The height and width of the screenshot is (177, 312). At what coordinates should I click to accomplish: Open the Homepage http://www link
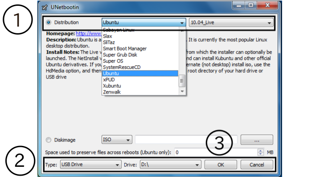coord(89,33)
